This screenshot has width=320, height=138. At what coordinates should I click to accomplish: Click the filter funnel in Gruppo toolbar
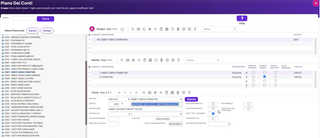pyautogui.click(x=195, y=29)
